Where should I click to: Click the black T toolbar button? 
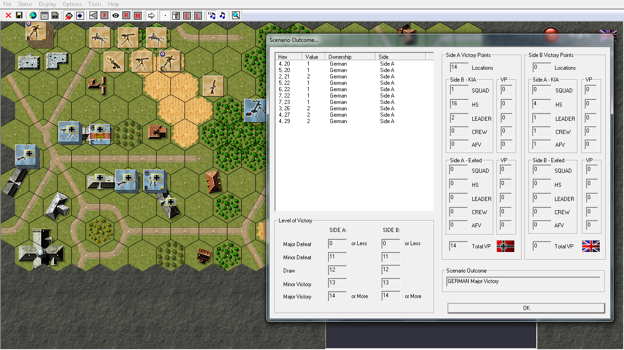tap(176, 15)
